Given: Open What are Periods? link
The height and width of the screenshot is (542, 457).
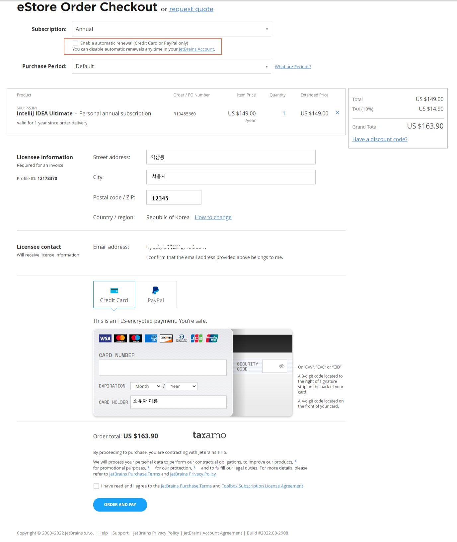Looking at the screenshot, I should coord(293,67).
